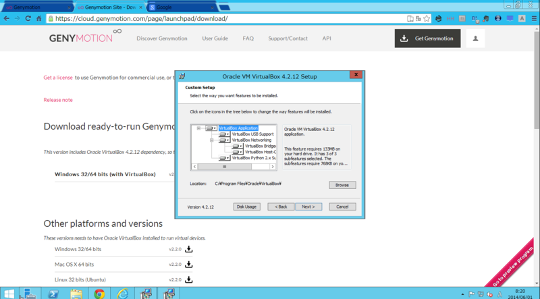Open the API menu item

327,38
